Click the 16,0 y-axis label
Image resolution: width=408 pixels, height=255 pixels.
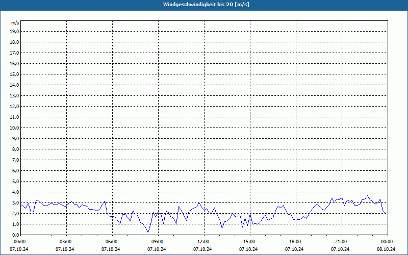pyautogui.click(x=14, y=63)
